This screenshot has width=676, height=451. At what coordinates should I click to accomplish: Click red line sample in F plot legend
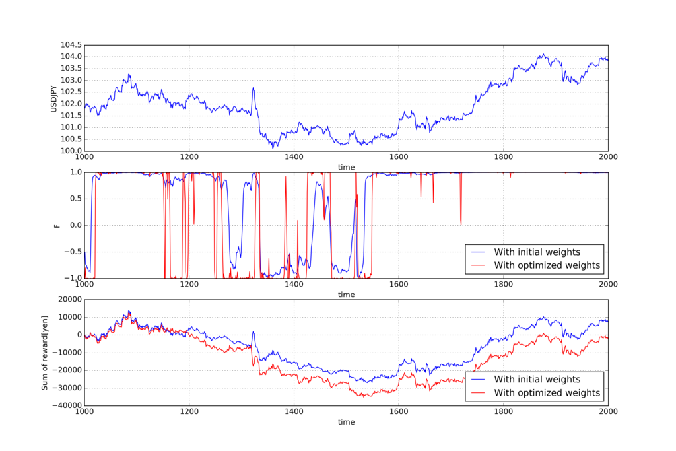478,265
